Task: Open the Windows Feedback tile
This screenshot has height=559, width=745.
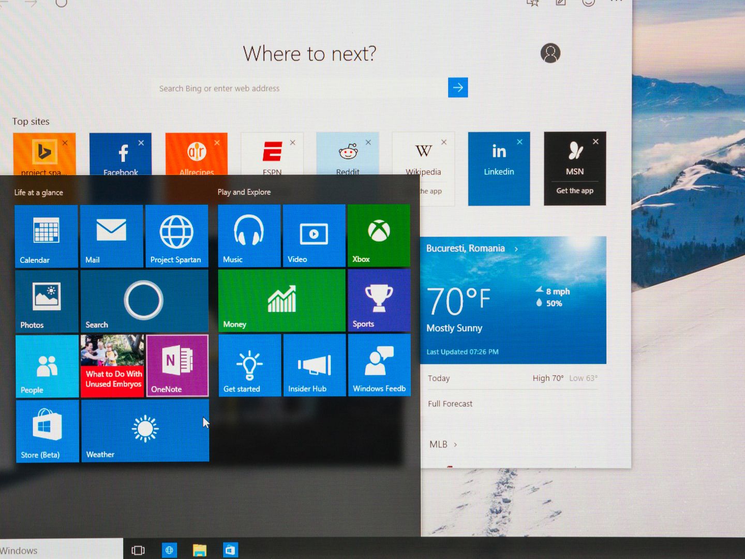Action: coord(380,365)
